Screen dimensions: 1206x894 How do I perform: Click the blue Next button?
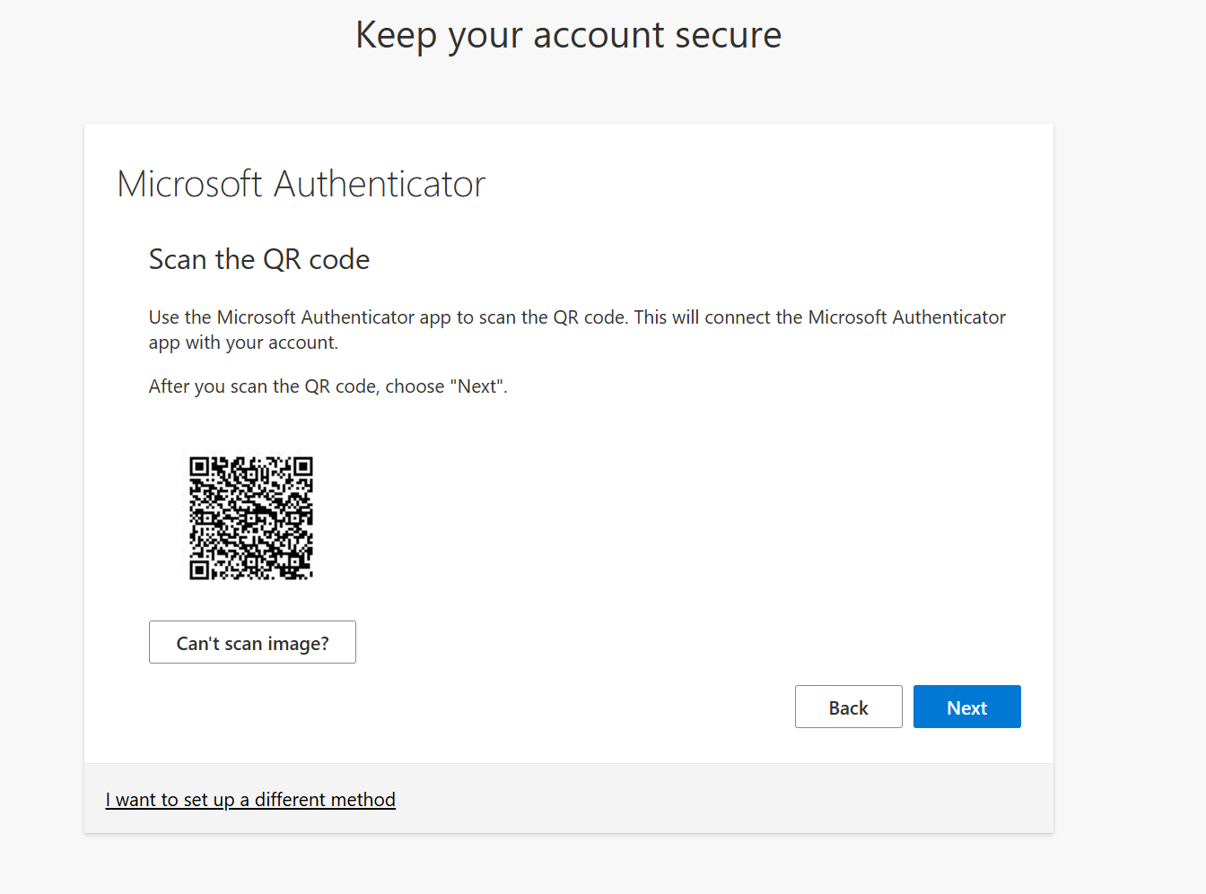coord(966,707)
